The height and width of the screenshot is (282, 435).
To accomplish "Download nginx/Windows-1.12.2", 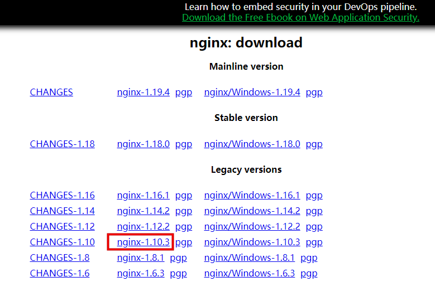I will tap(252, 227).
